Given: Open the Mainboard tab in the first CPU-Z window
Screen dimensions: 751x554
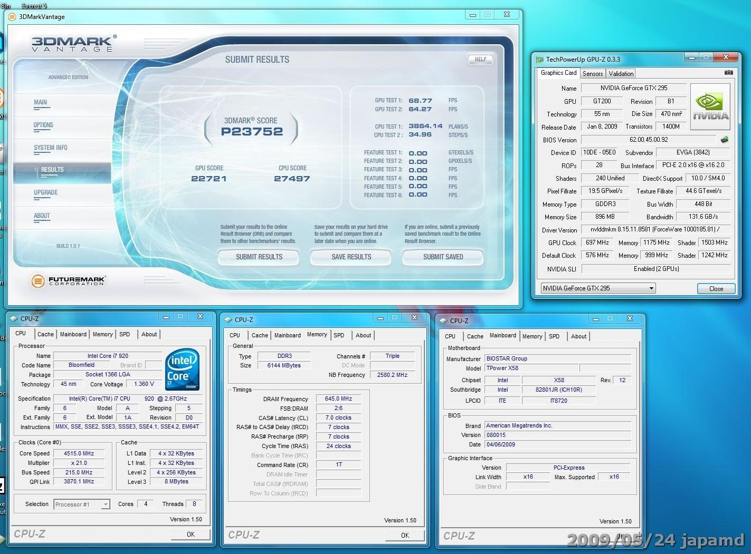Looking at the screenshot, I should point(73,334).
